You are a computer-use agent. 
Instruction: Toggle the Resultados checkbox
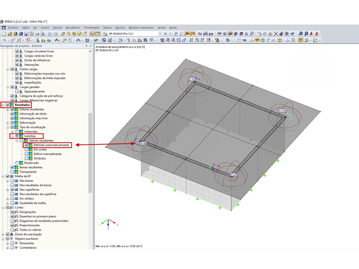(8, 105)
